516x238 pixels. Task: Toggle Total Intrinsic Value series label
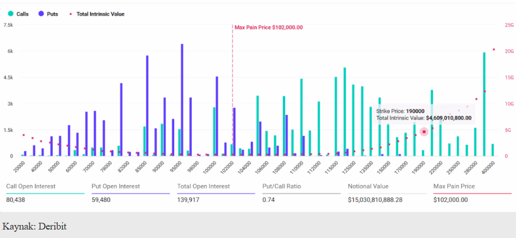pyautogui.click(x=100, y=14)
